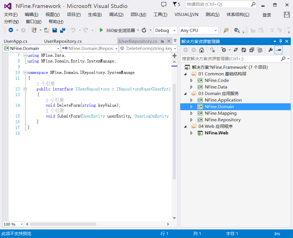Open the notifications flag icon
This screenshot has height=238, width=293.
tap(175, 4)
